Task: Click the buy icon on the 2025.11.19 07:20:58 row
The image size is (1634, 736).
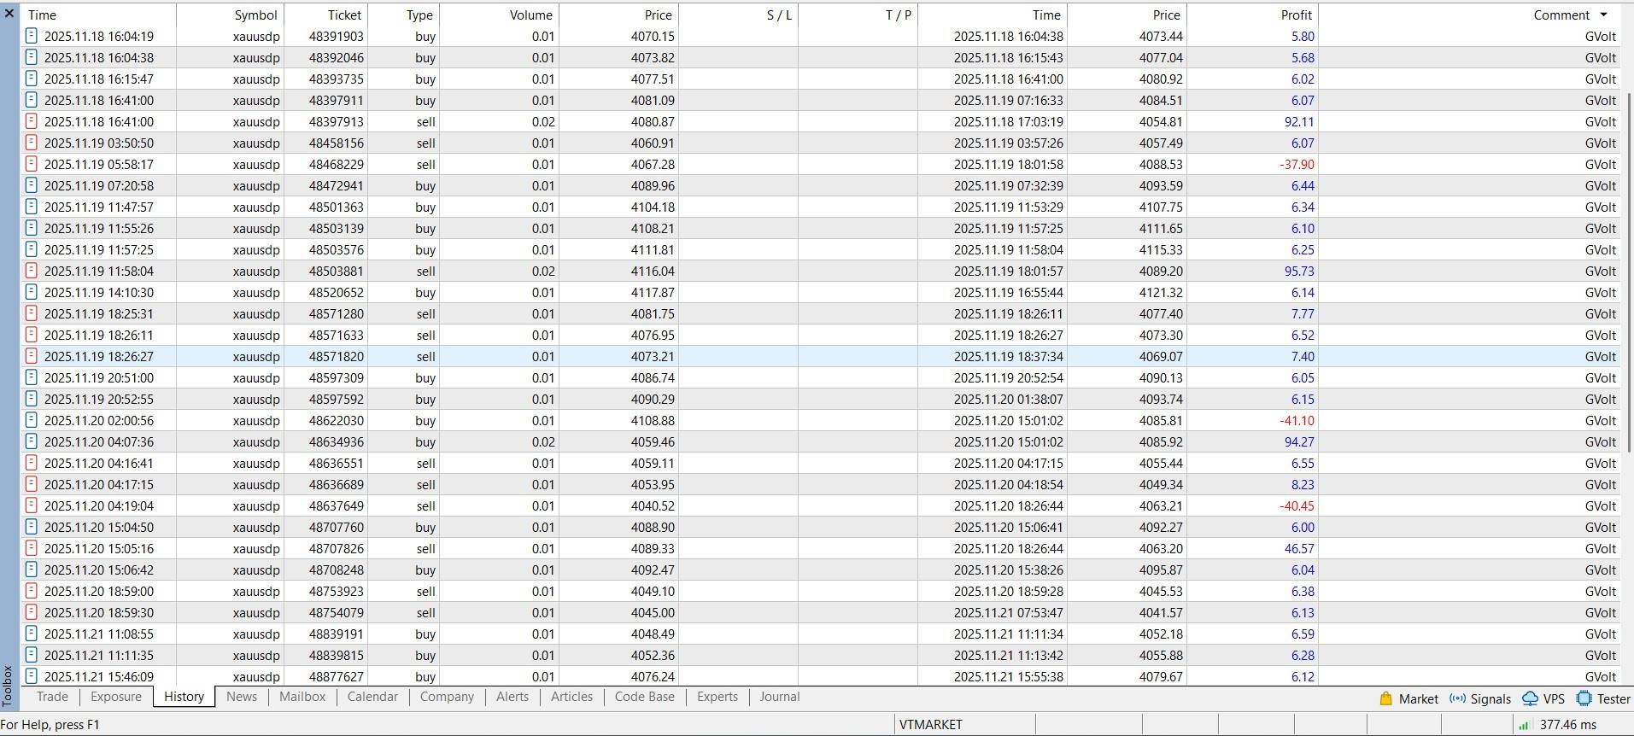Action: pyautogui.click(x=32, y=185)
